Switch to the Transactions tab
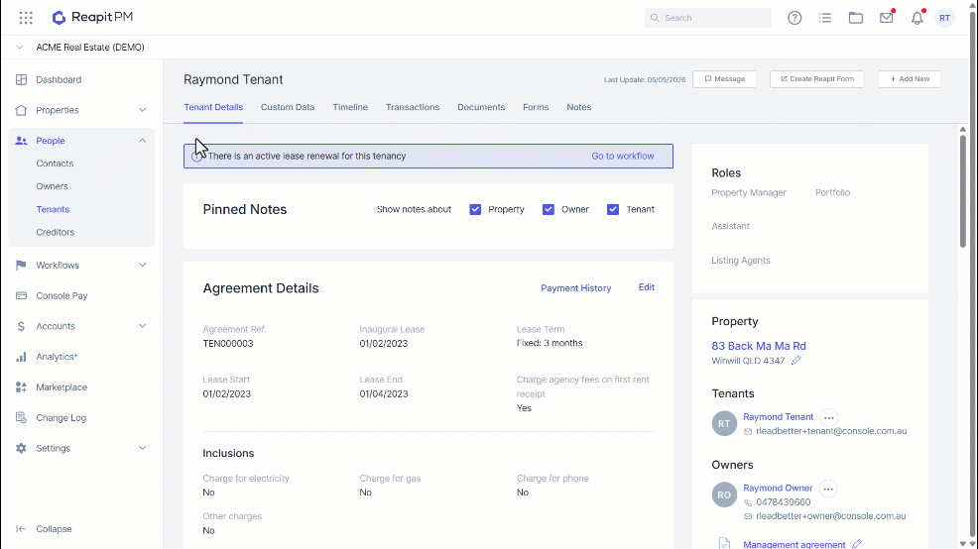Viewport: 978px width, 549px height. click(x=413, y=107)
